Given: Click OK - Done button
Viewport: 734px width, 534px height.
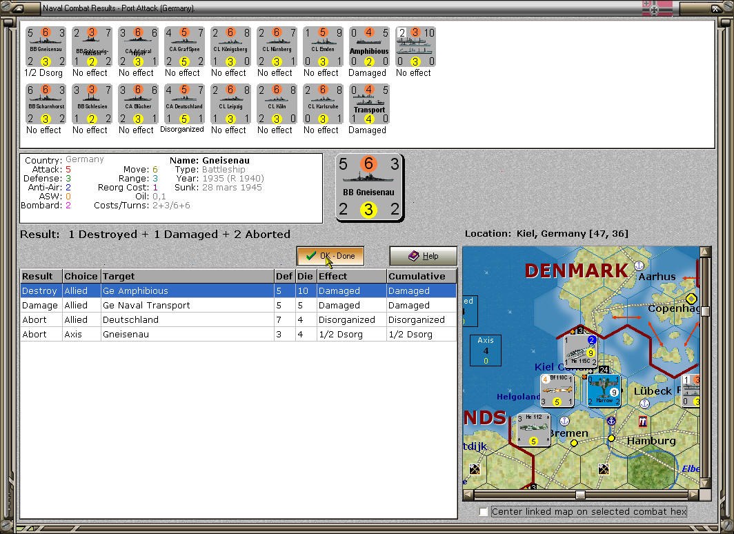Looking at the screenshot, I should click(x=330, y=256).
